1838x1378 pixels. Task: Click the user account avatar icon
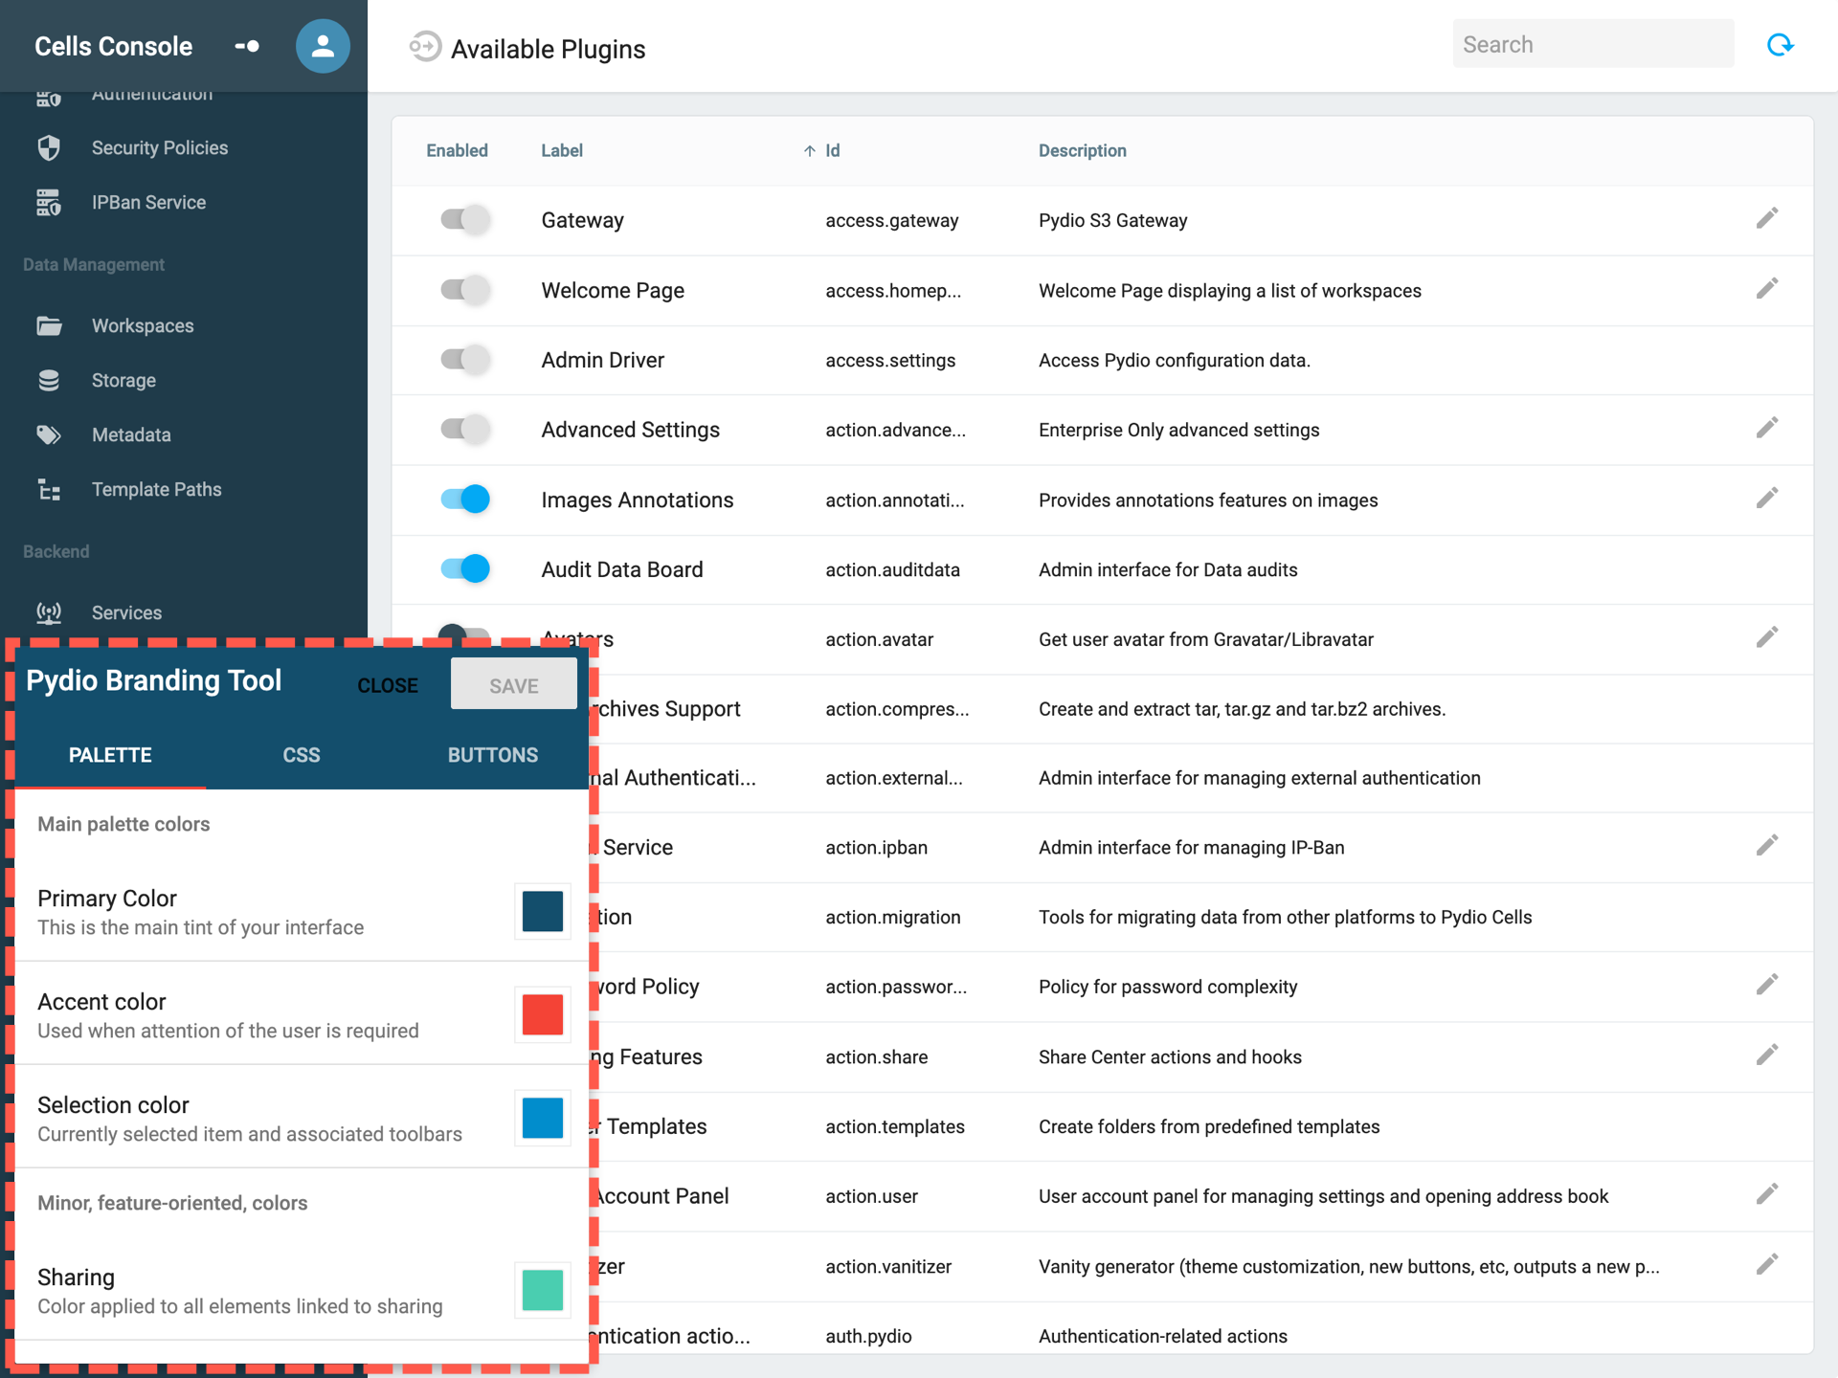point(323,46)
